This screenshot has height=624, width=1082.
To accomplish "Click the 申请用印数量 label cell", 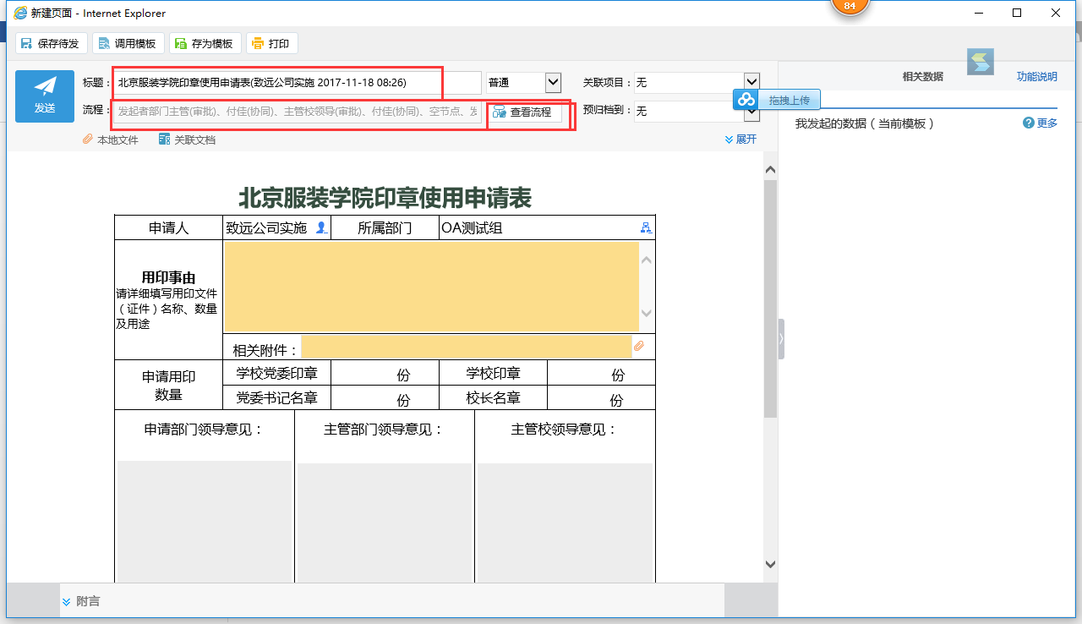I will 169,386.
